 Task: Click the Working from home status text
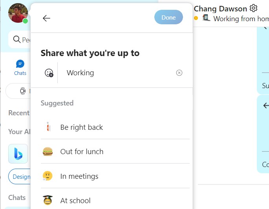(x=241, y=18)
